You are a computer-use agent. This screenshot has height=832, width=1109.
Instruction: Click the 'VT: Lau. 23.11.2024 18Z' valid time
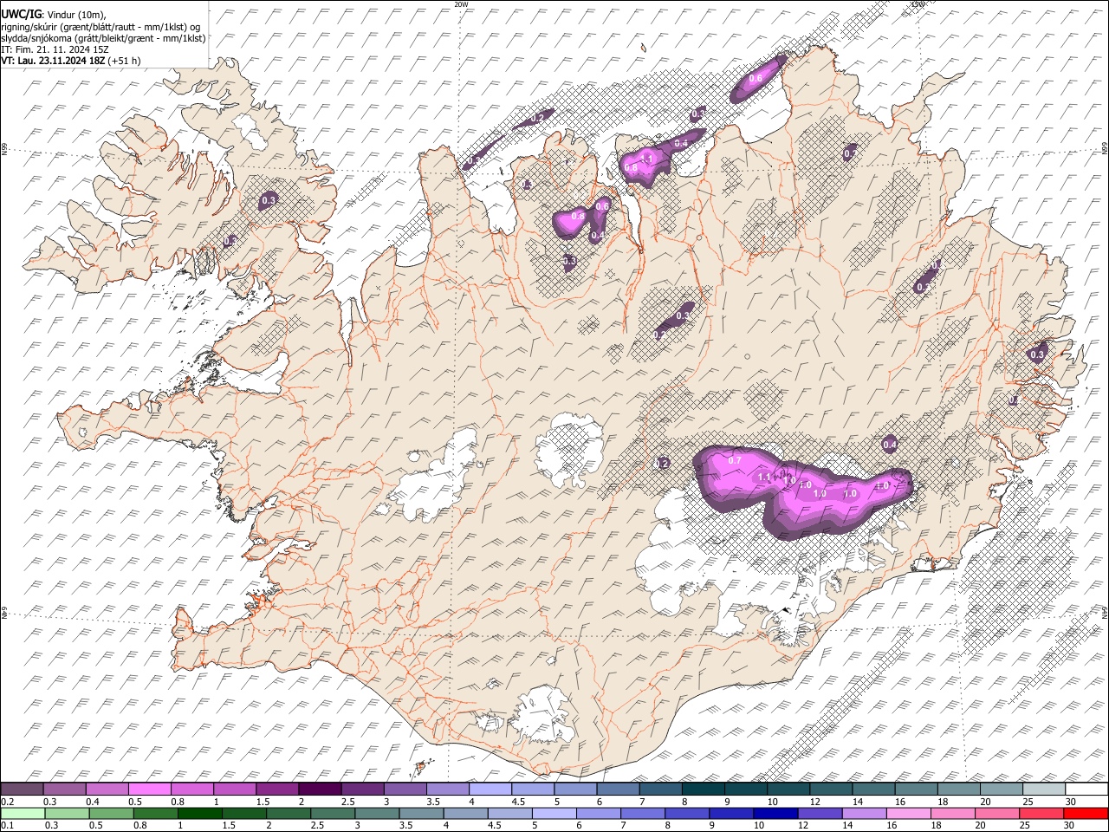54,61
